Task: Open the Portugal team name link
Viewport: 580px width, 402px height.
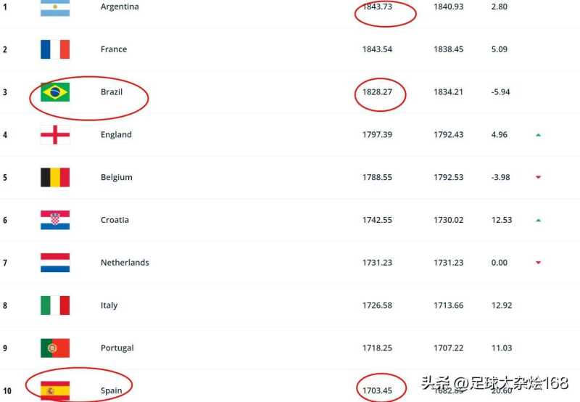Action: pyautogui.click(x=117, y=348)
